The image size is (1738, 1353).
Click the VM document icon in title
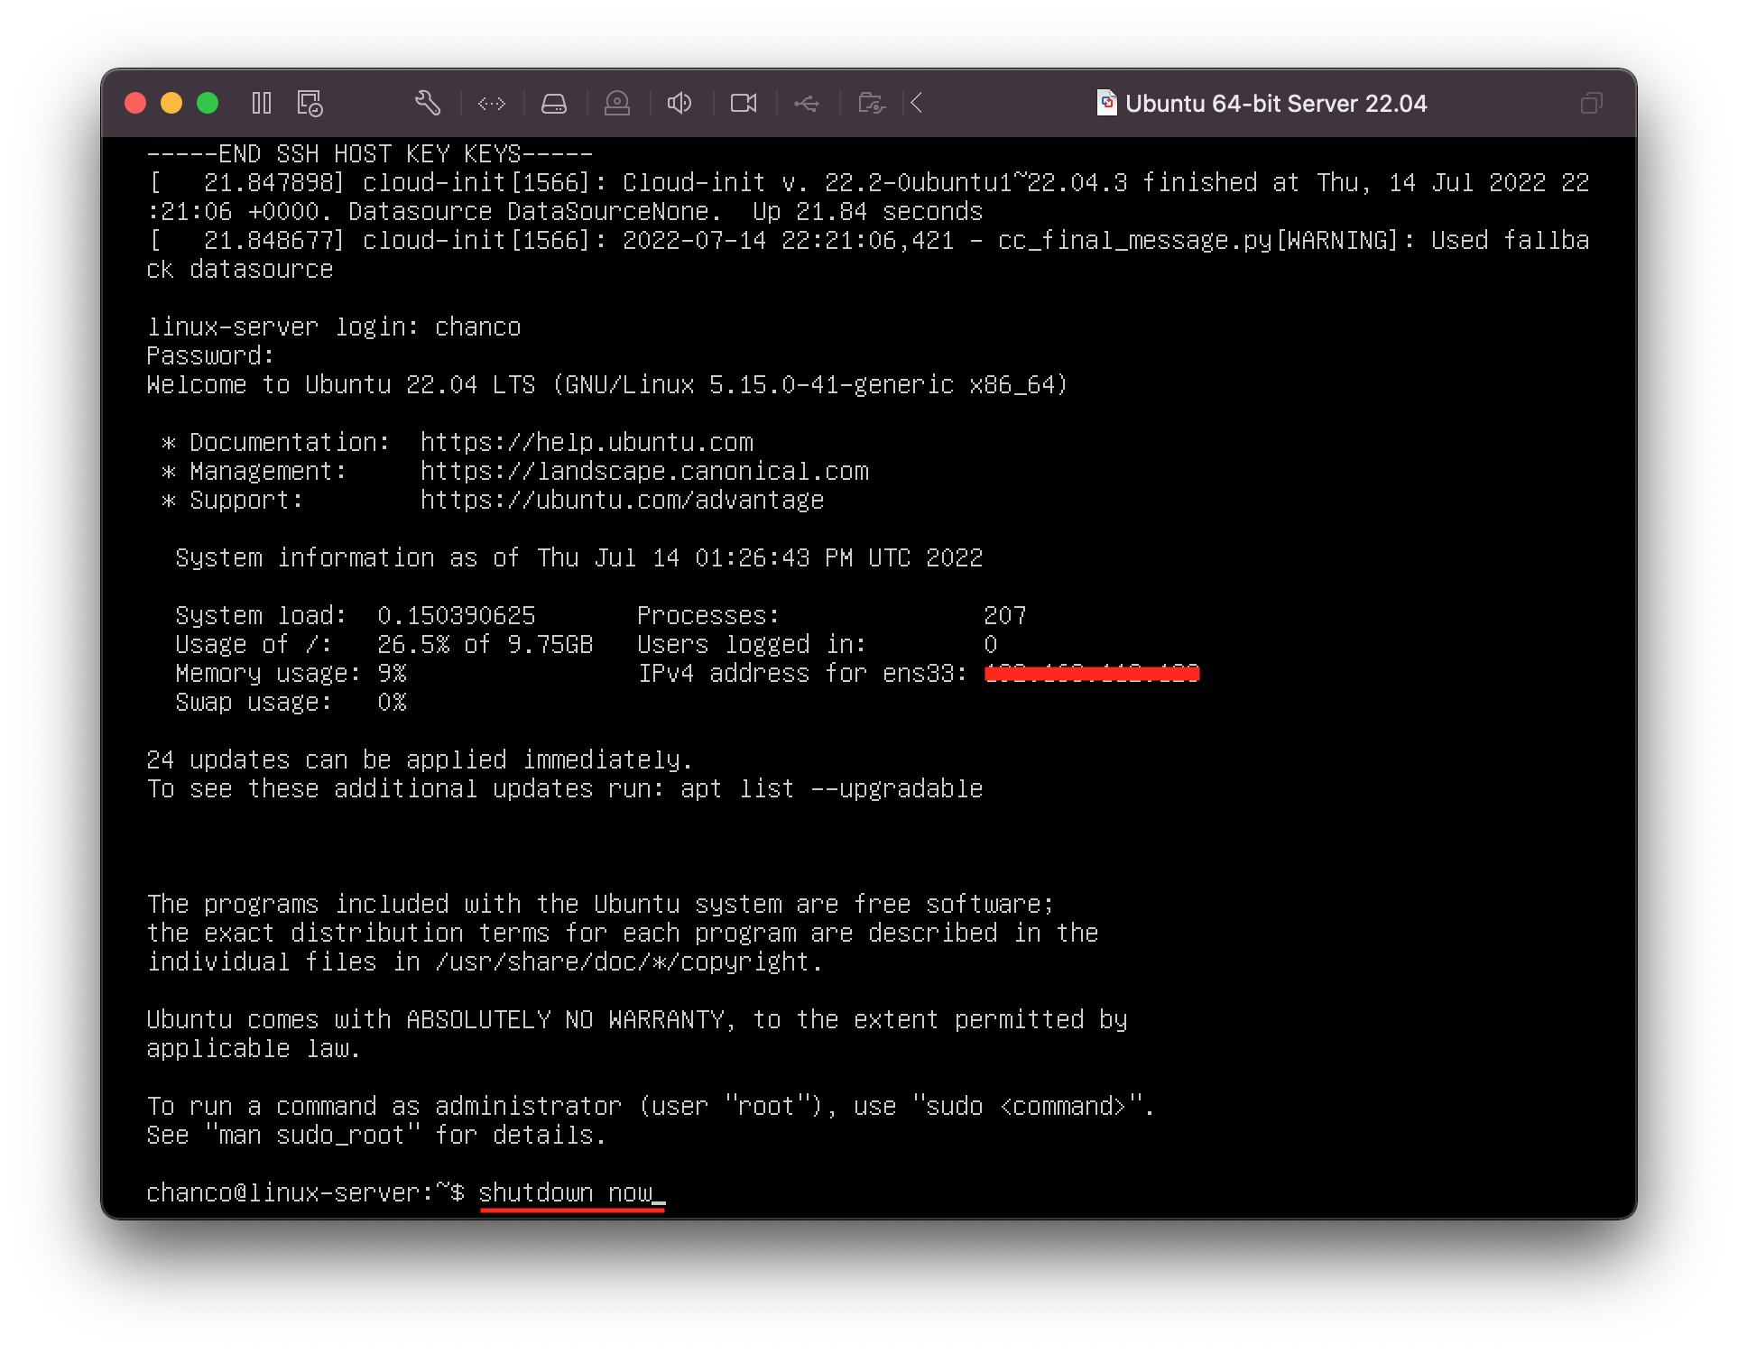pos(1106,103)
